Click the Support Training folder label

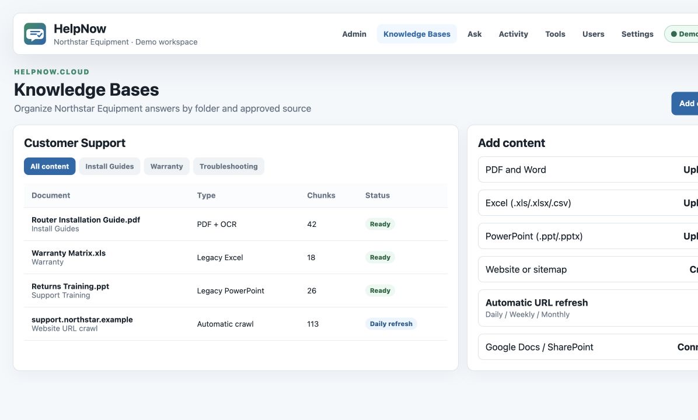click(61, 295)
